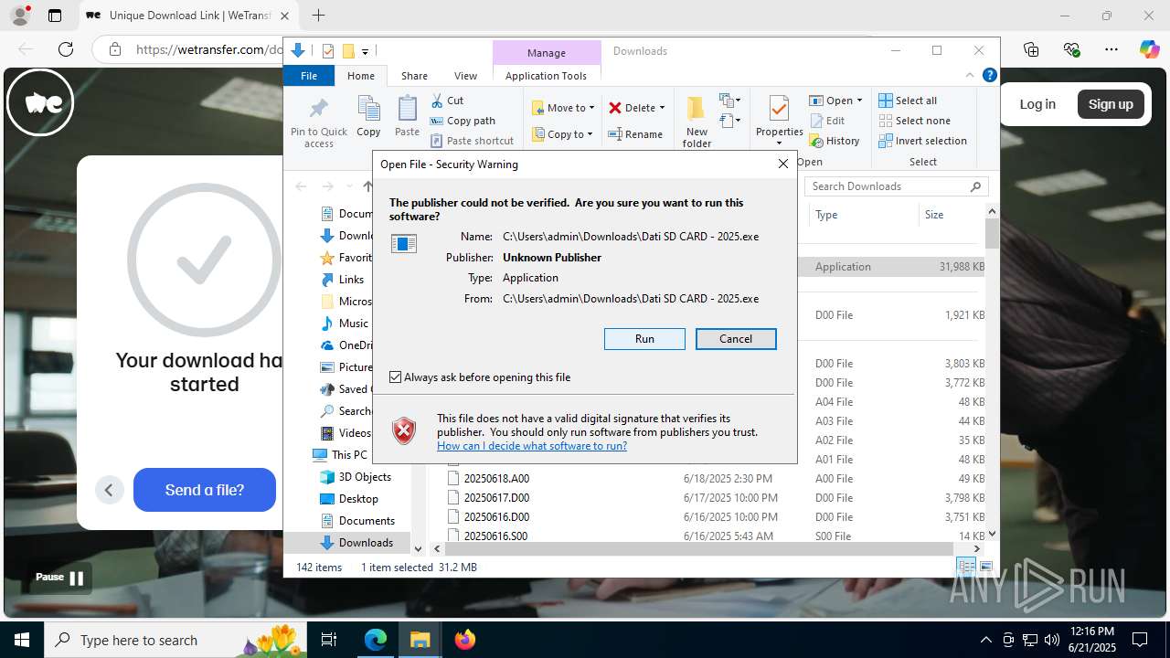Viewport: 1170px width, 658px height.
Task: Click Sign up on the WeTransfer page
Action: (x=1111, y=104)
